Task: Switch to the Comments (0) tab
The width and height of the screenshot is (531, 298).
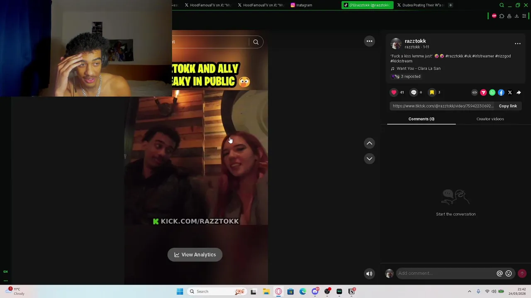Action: click(421, 119)
